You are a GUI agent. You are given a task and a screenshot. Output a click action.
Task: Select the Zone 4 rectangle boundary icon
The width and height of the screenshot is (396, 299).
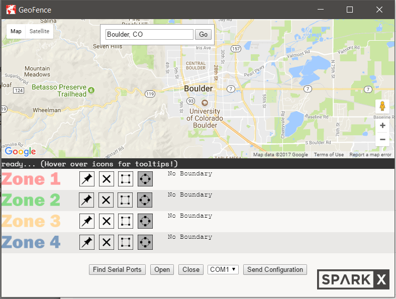[x=126, y=242]
